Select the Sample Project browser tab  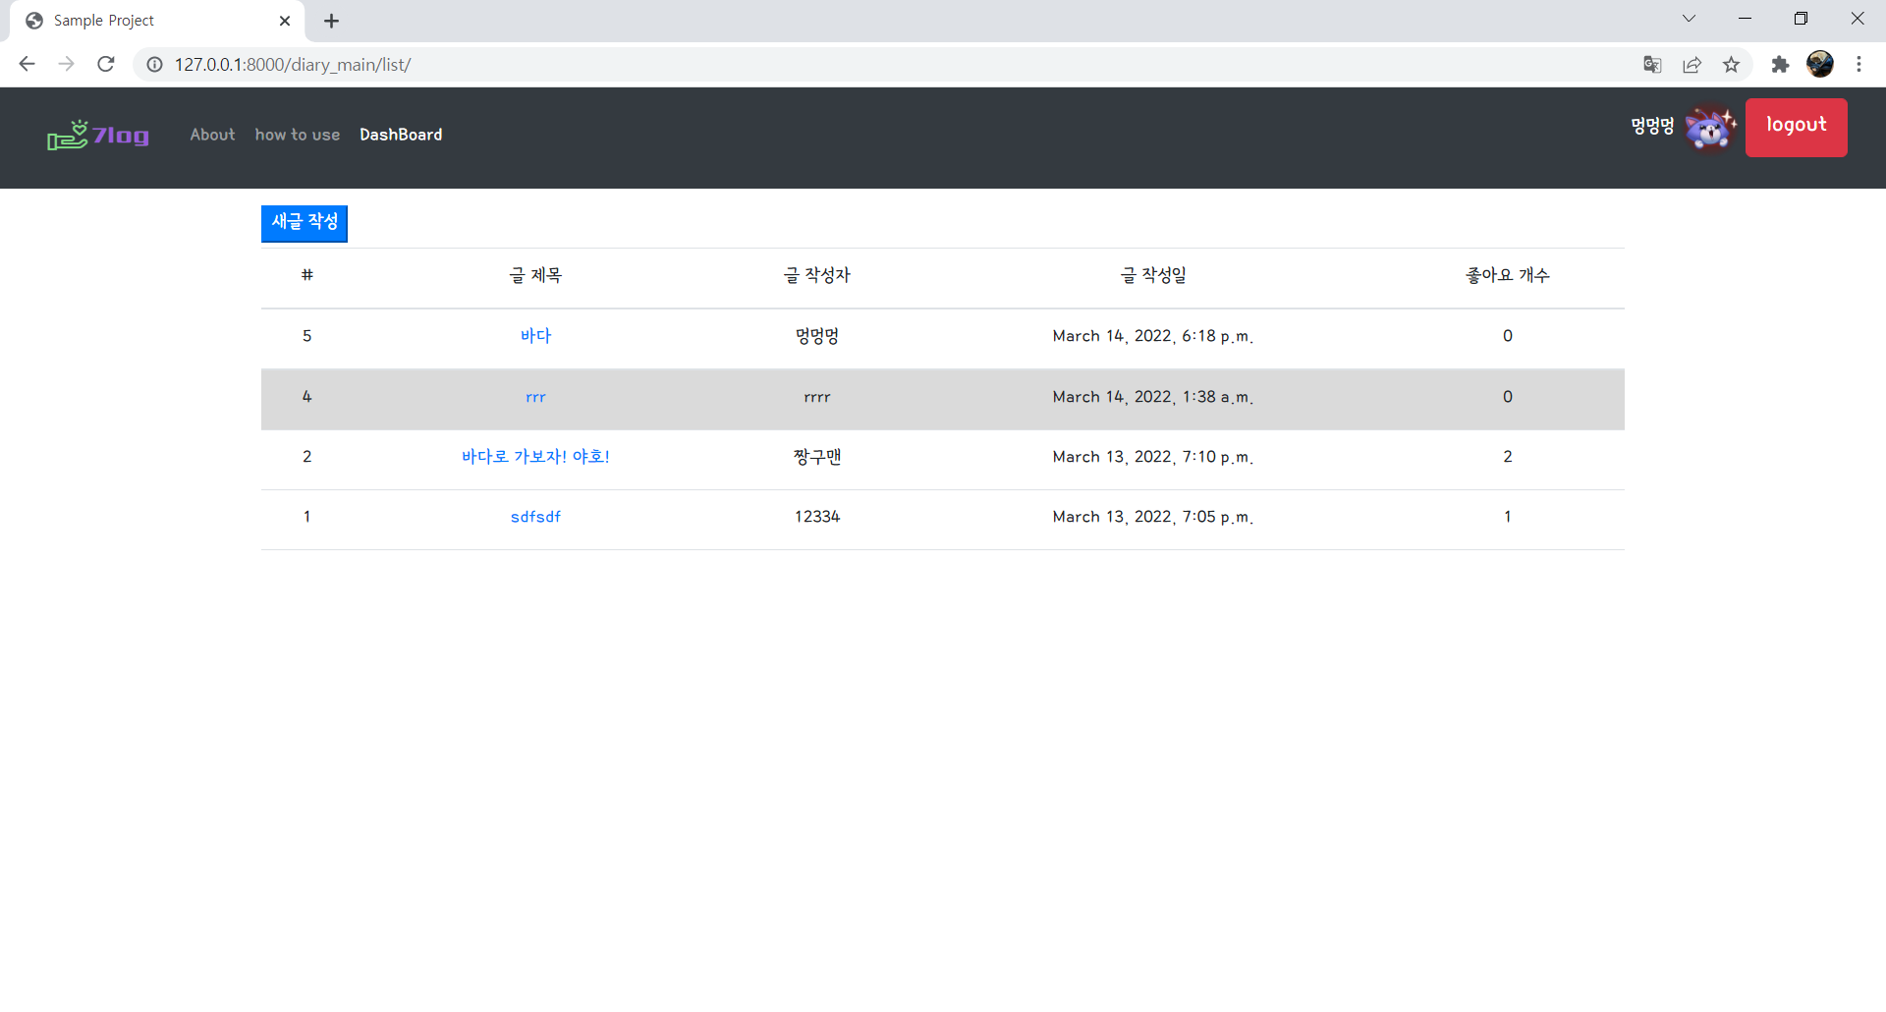tap(157, 21)
